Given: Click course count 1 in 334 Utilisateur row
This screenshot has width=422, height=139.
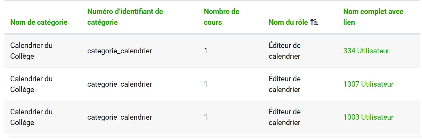Looking at the screenshot, I should (206, 51).
